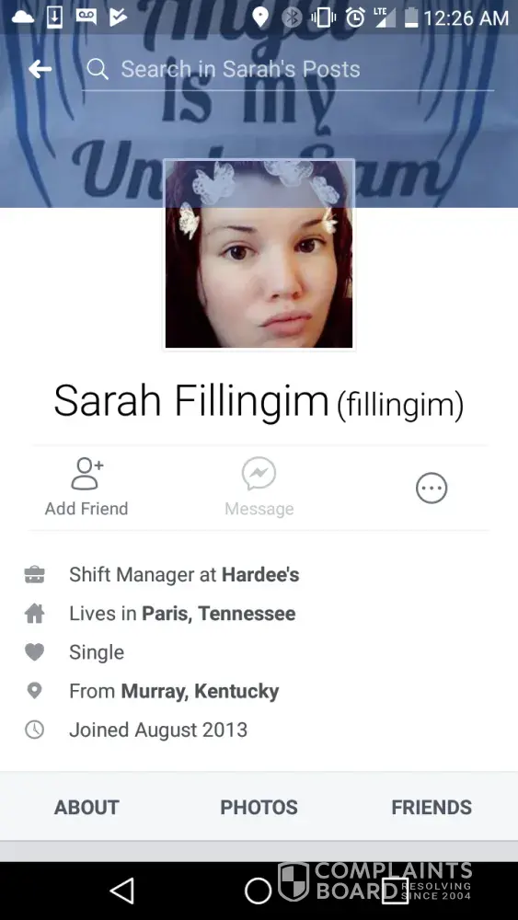Tap the back arrow icon
Image resolution: width=518 pixels, height=920 pixels.
40,69
